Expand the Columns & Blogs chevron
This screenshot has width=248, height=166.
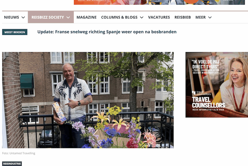click(x=142, y=17)
